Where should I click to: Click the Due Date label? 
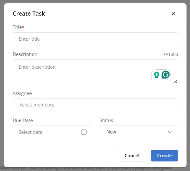pos(23,120)
